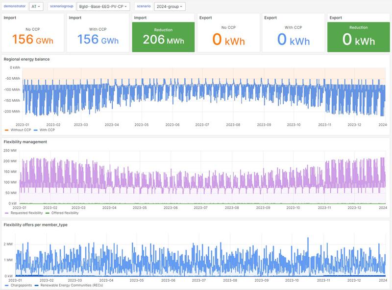
Task: Click the 'scenariogroup' variable label
Action: pyautogui.click(x=62, y=6)
